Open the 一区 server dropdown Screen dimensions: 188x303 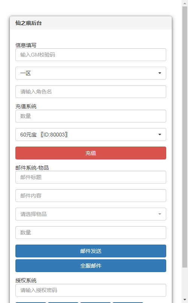[x=91, y=73]
